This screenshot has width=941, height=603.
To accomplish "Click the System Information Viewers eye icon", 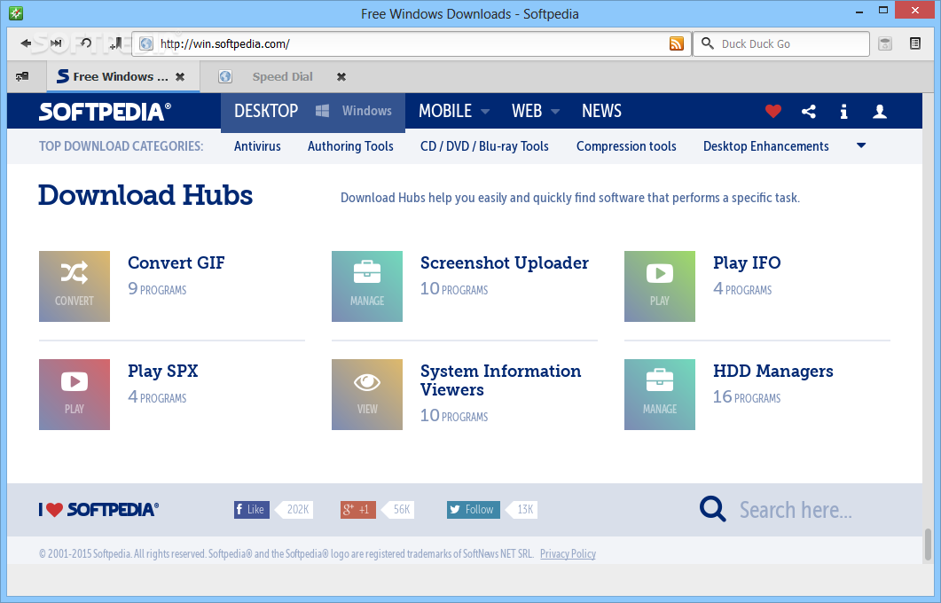I will [x=367, y=395].
